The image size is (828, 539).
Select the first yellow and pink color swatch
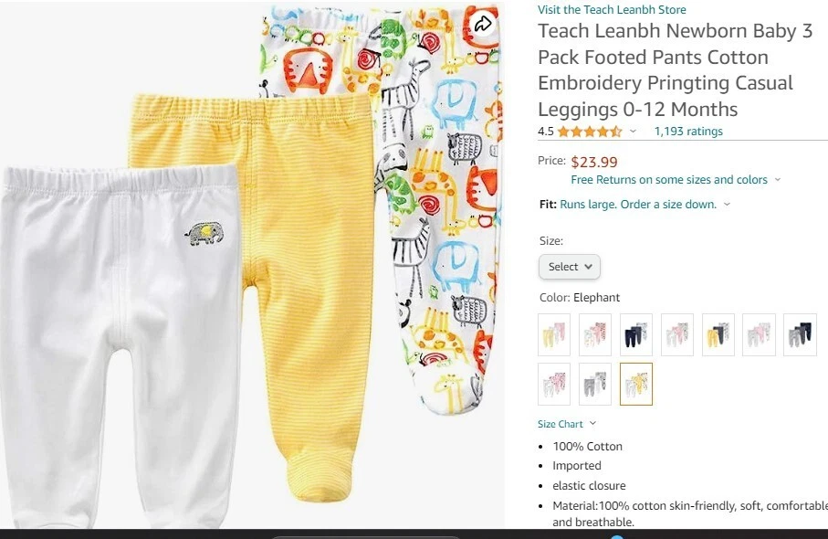point(554,334)
